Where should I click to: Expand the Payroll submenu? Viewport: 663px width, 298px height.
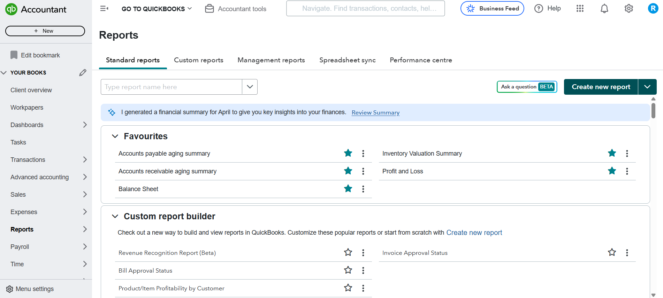point(85,246)
